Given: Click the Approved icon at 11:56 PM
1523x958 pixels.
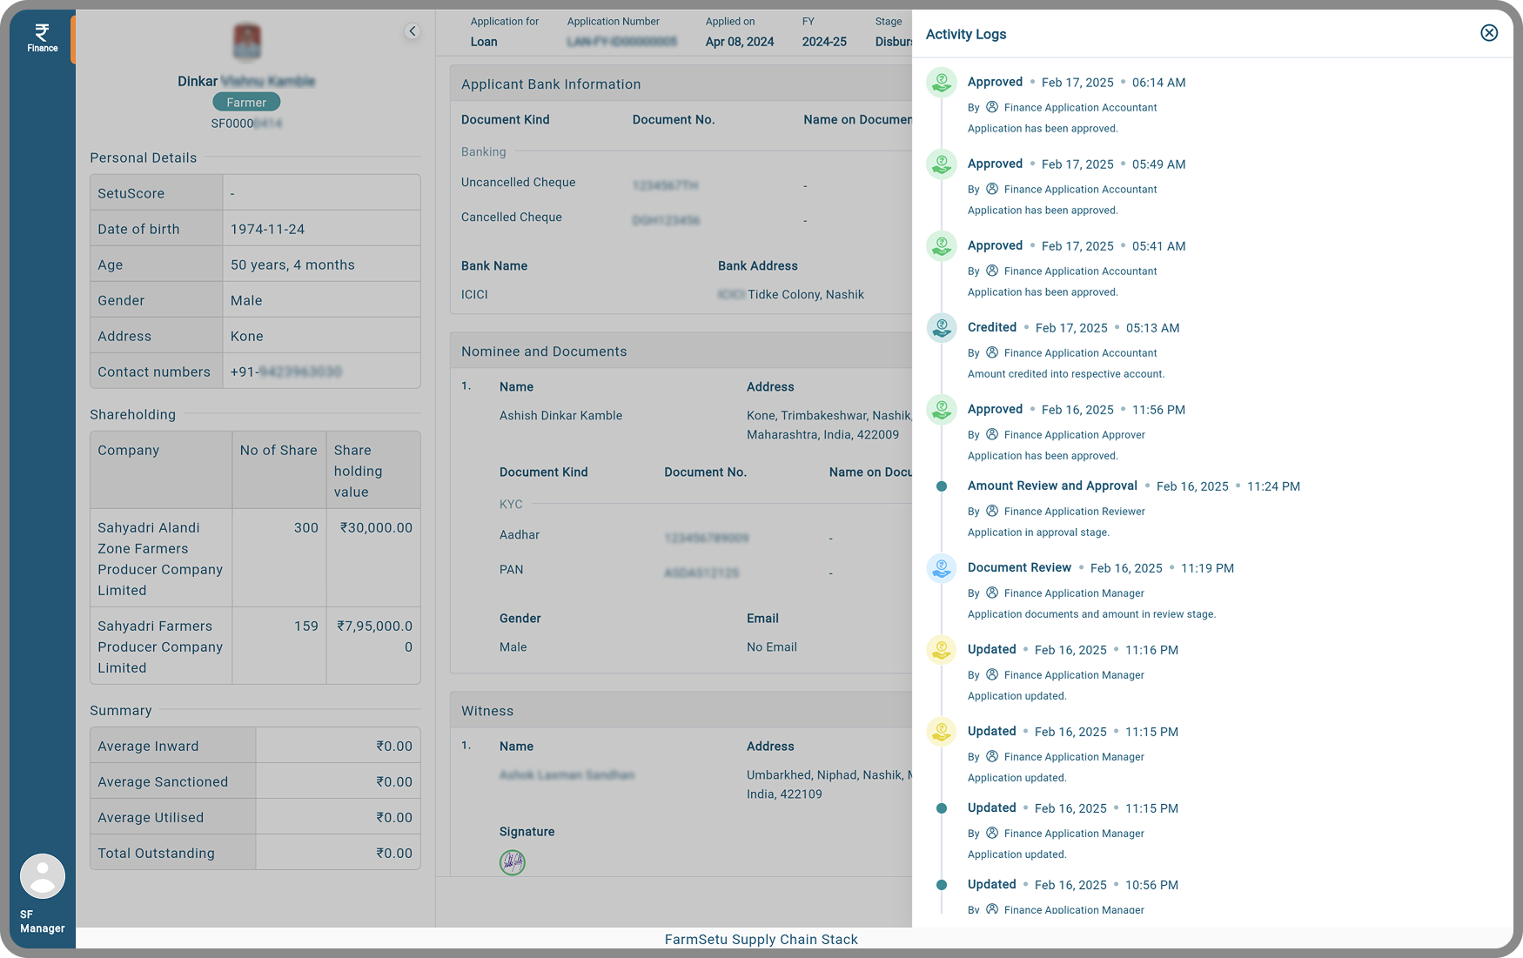Looking at the screenshot, I should click(x=941, y=410).
